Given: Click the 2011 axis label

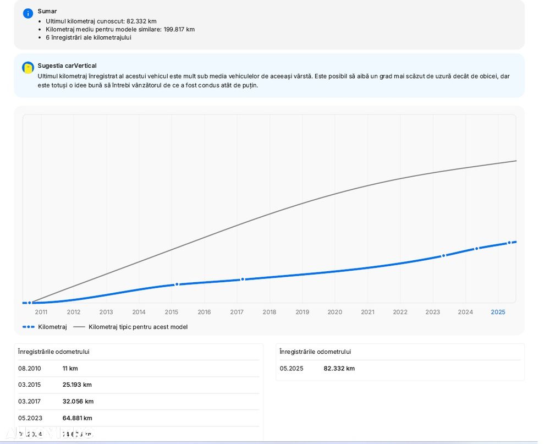Looking at the screenshot, I should pos(41,312).
